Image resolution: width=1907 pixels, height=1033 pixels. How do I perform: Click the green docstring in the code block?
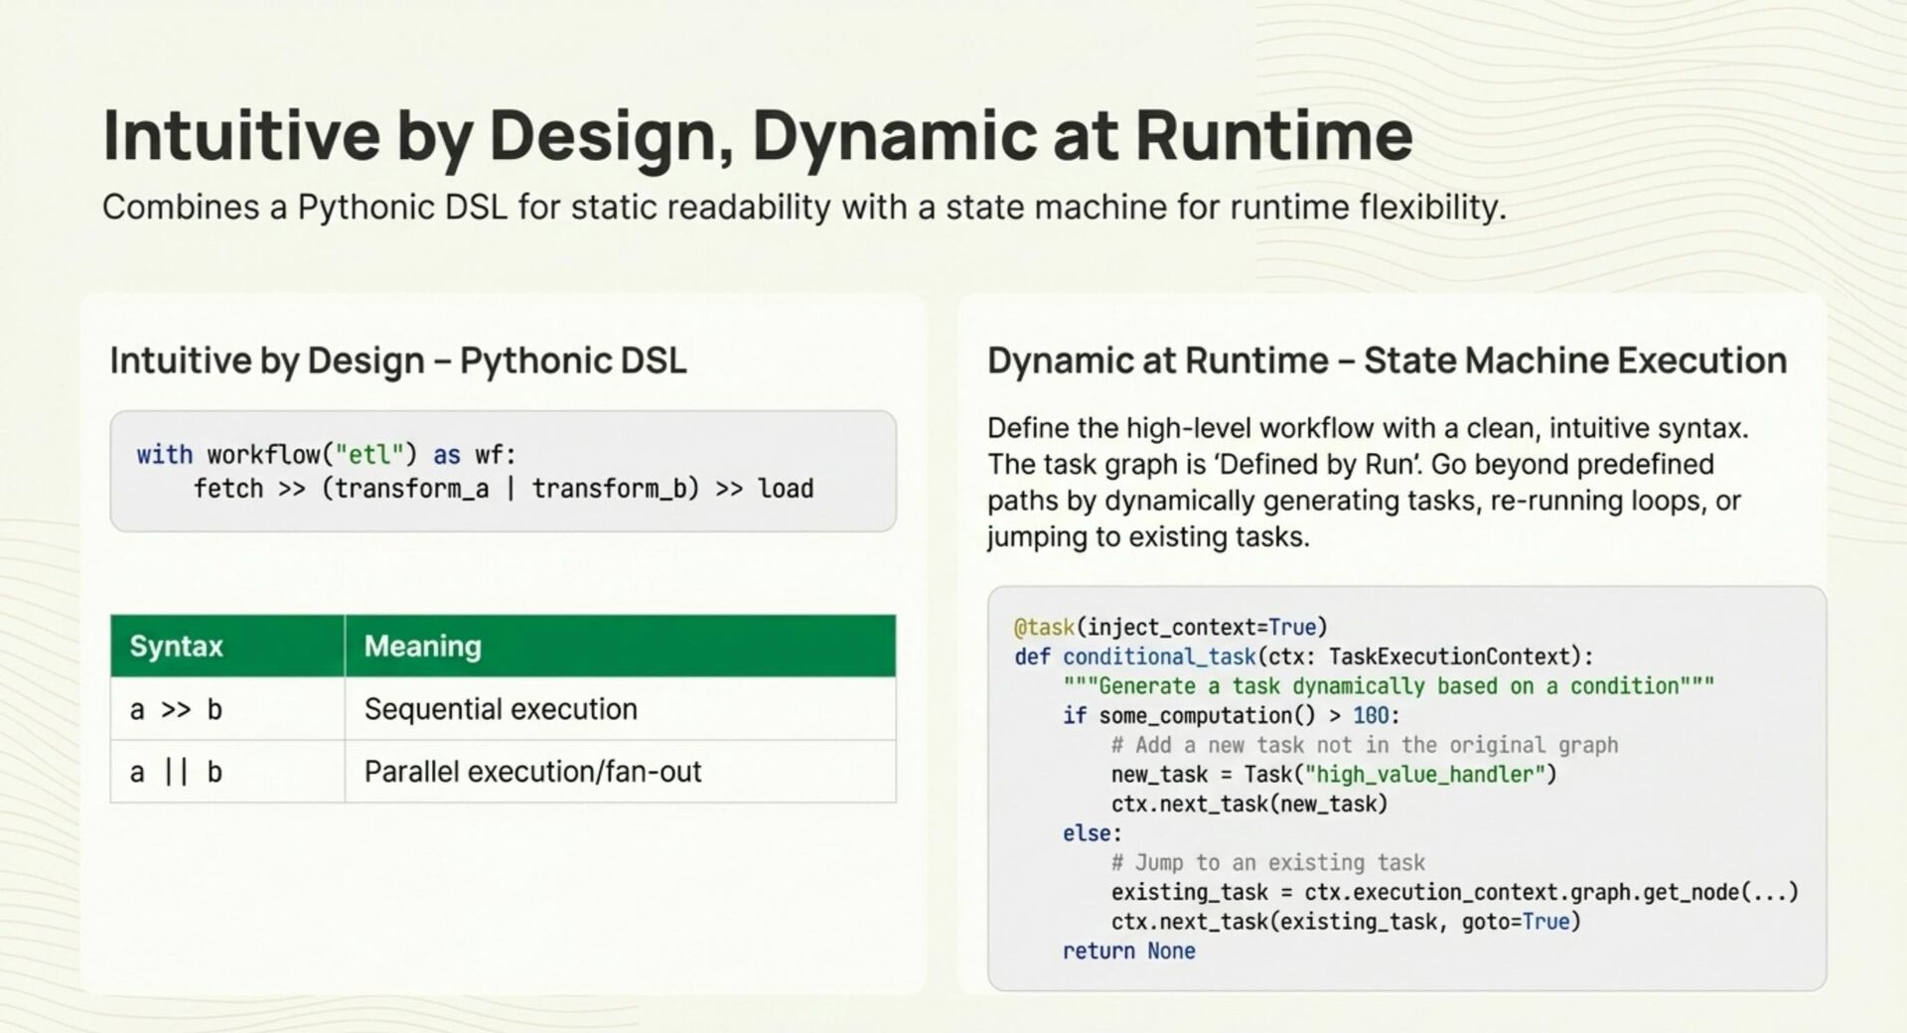(1388, 686)
